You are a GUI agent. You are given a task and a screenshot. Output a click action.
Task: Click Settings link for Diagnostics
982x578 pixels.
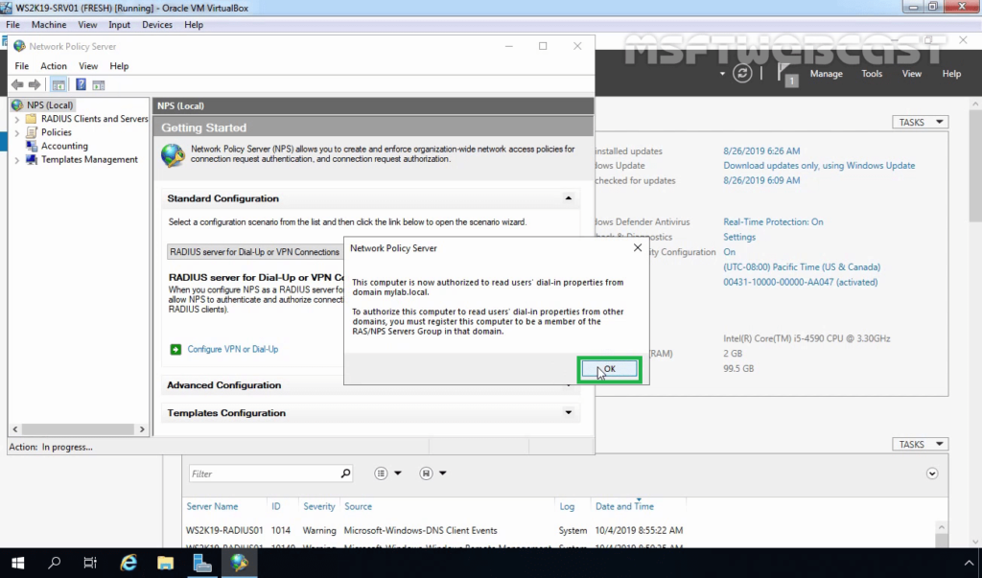coord(739,237)
